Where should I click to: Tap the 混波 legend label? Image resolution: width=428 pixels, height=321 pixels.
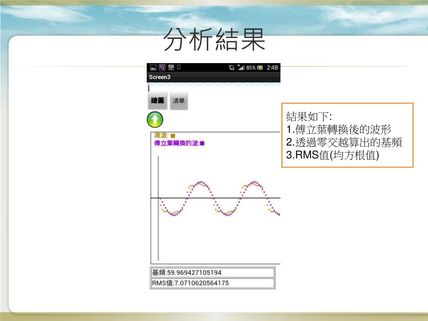(x=161, y=135)
